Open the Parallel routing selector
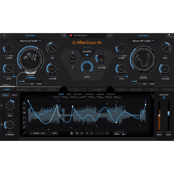 coord(87,52)
